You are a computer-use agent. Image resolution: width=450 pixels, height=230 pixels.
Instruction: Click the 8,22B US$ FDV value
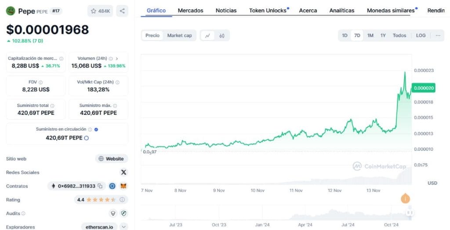[36, 89]
